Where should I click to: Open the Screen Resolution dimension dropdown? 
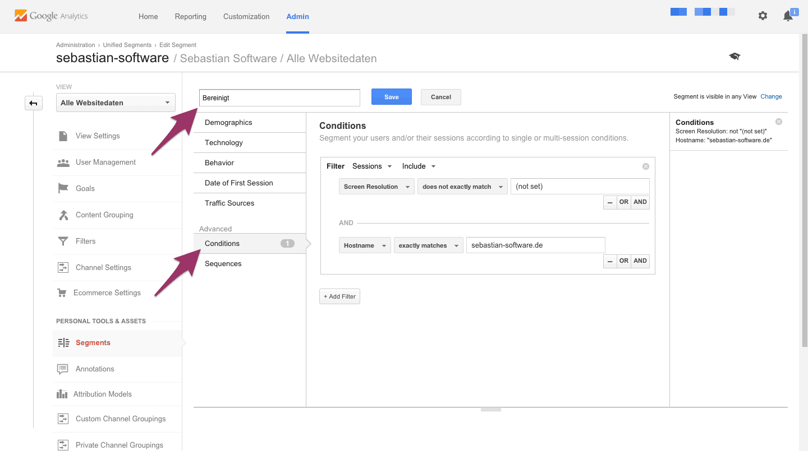[377, 187]
